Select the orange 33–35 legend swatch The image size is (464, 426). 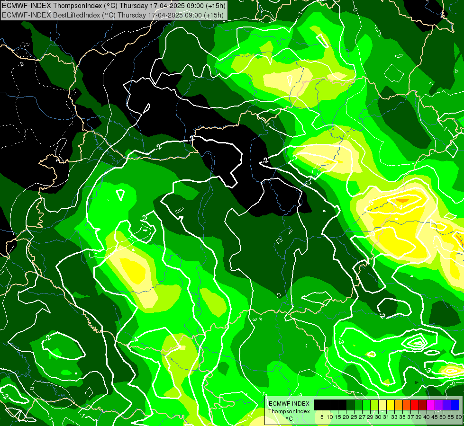[x=399, y=405]
